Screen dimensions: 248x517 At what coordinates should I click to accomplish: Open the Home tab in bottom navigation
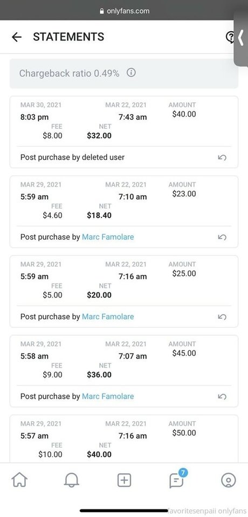coord(20,480)
